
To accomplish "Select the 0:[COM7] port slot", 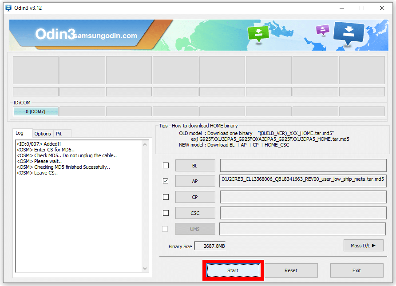I will click(x=36, y=111).
